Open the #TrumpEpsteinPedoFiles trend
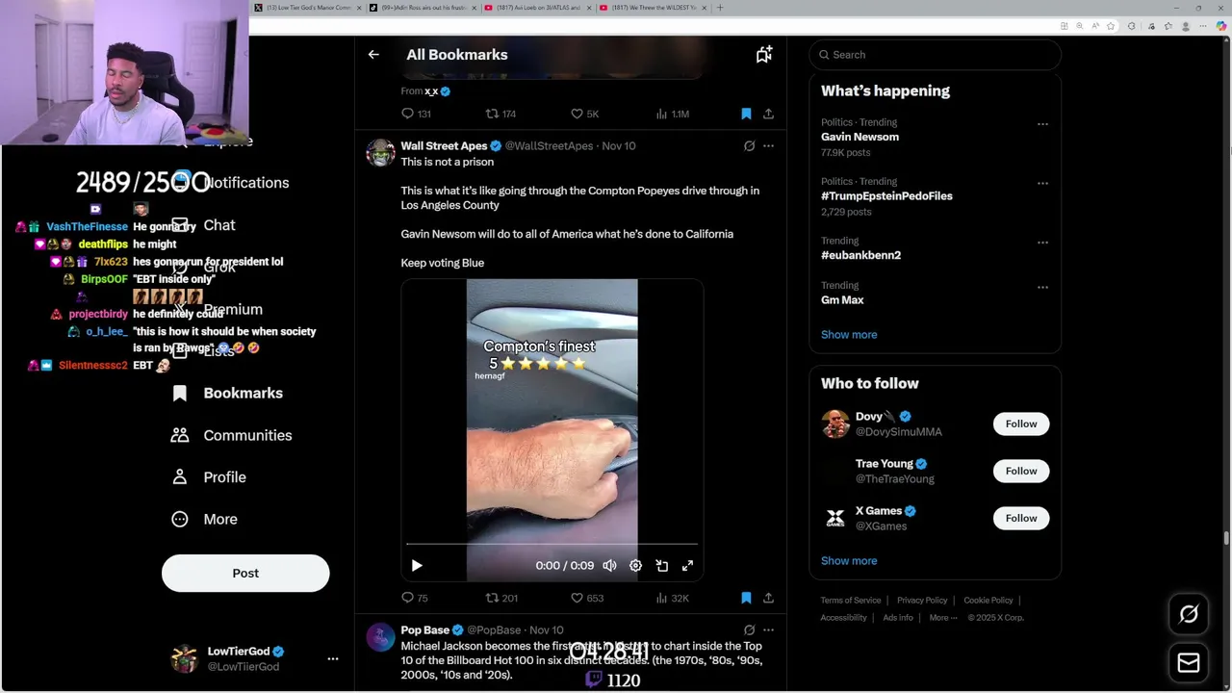This screenshot has width=1232, height=693. coord(886,195)
